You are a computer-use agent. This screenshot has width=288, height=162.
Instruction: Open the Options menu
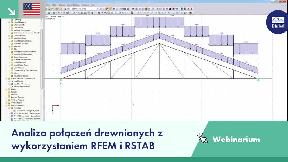pyautogui.click(x=62, y=5)
